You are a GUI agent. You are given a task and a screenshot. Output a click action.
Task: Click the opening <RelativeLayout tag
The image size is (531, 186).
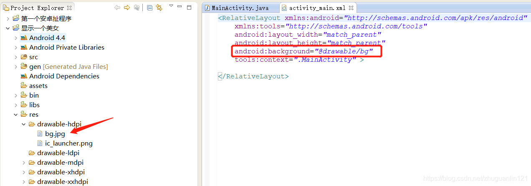[249, 18]
